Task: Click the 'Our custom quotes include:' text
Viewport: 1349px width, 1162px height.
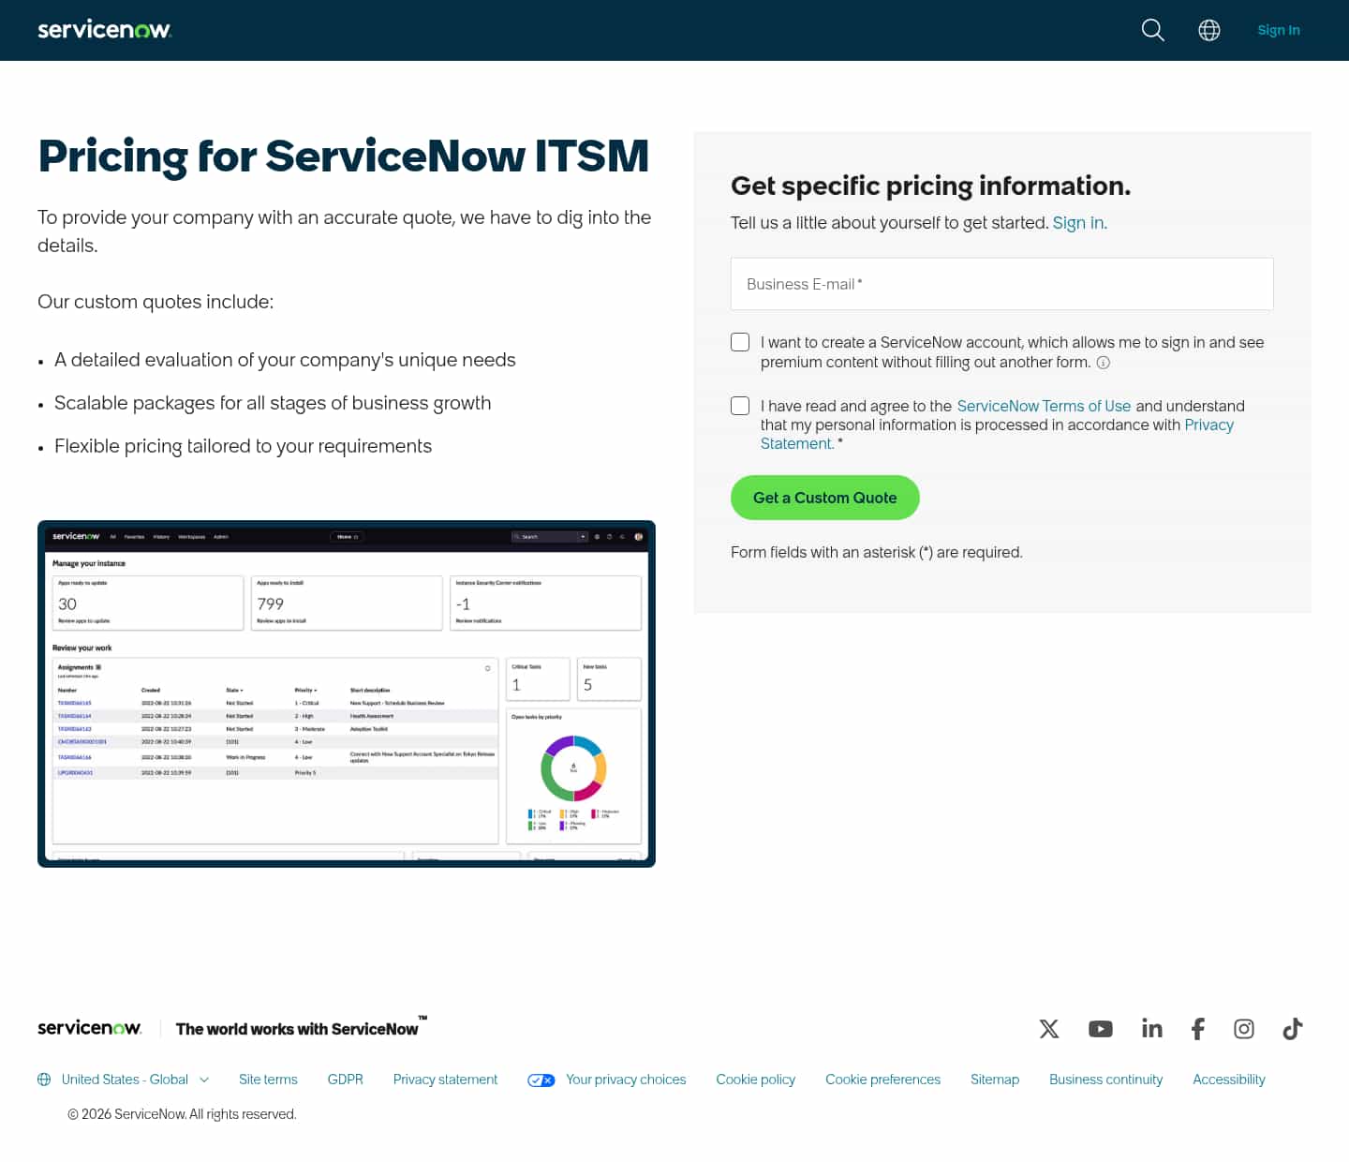Action: pos(156,302)
